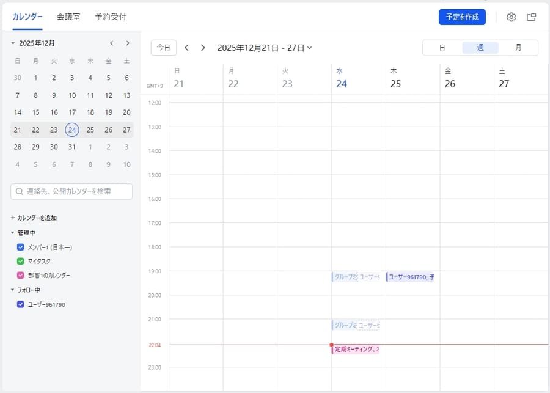Click the magnifier icon in the search box

[x=20, y=191]
